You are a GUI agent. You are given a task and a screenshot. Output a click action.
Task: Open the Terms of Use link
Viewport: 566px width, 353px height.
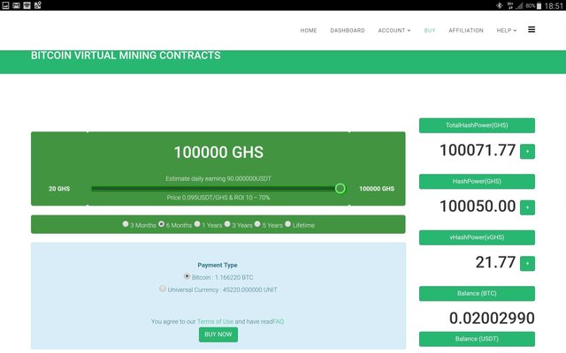(215, 321)
